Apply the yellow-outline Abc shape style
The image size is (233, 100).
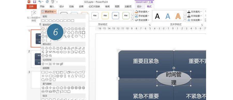[x=105, y=16]
